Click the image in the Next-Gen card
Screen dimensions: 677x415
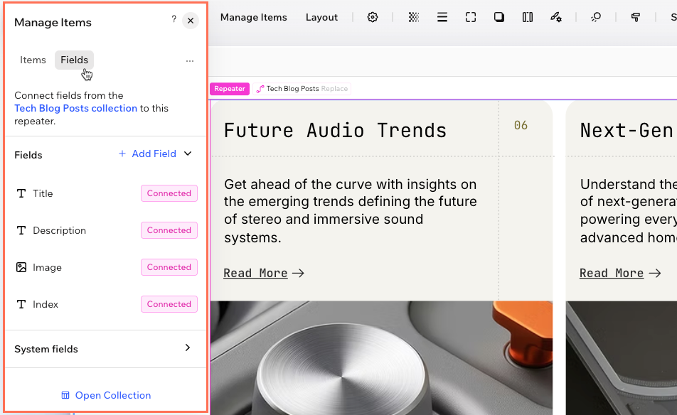tap(622, 357)
